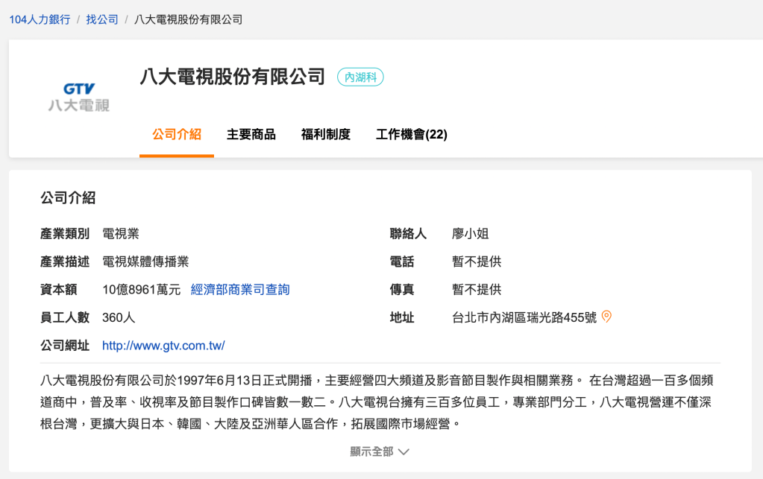Click the 公司網址 label
This screenshot has width=763, height=479.
pos(65,346)
